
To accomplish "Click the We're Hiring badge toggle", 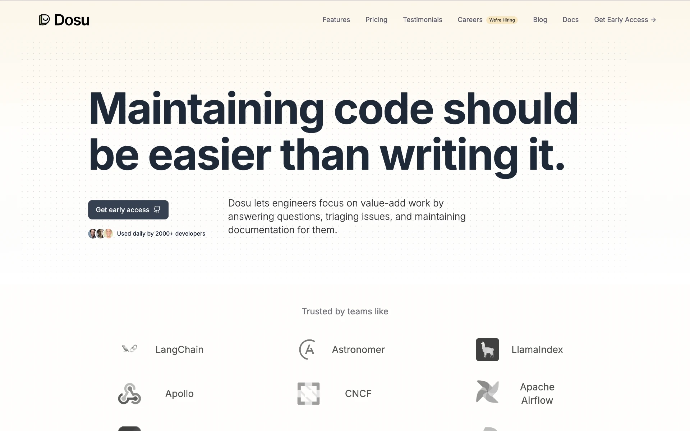I will (502, 20).
